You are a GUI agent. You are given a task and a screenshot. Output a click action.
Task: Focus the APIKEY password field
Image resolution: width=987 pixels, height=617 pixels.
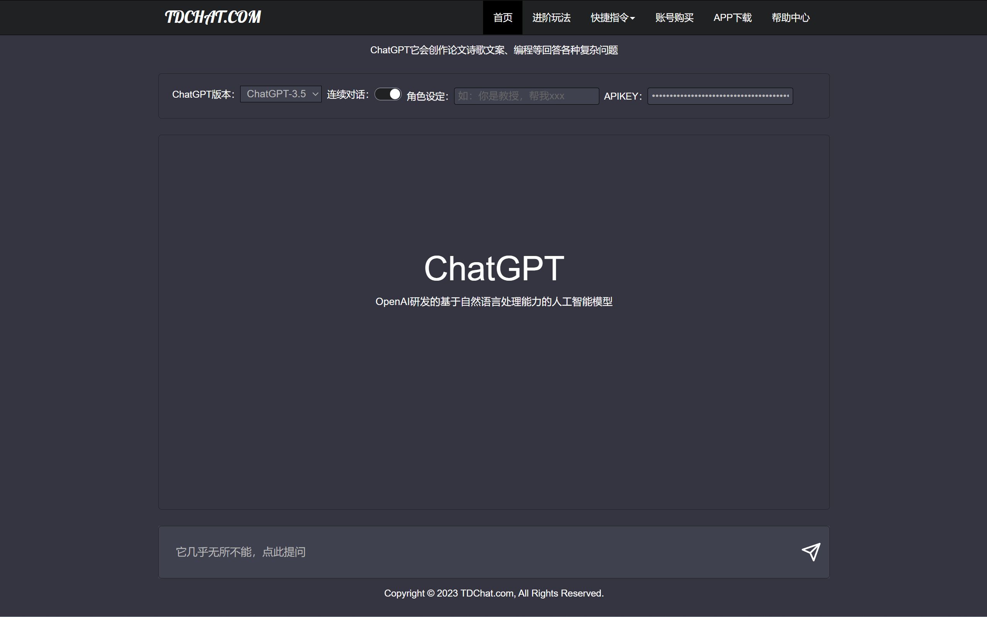pyautogui.click(x=720, y=96)
